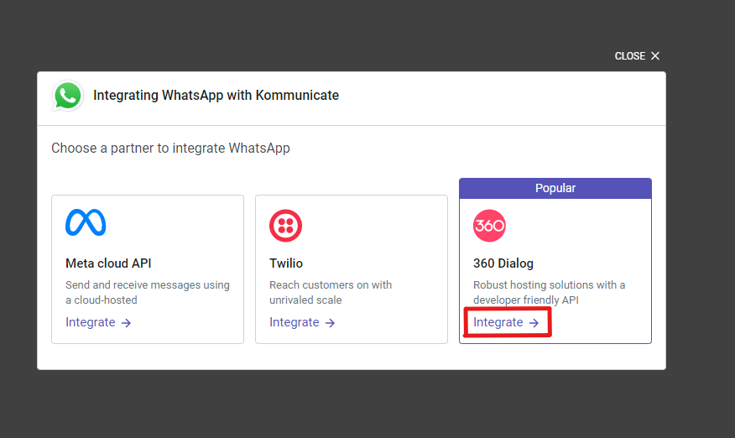Select the Meta cloud API card title
The image size is (735, 438).
click(x=108, y=263)
